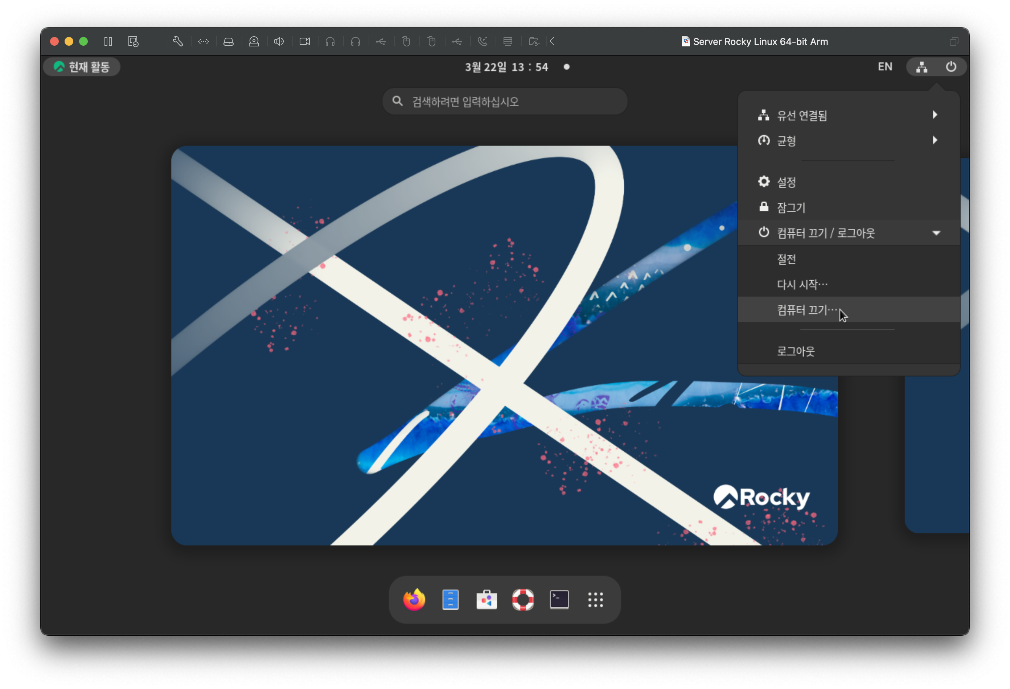This screenshot has height=689, width=1010.
Task: Open Terminal from the dock
Action: (x=559, y=600)
